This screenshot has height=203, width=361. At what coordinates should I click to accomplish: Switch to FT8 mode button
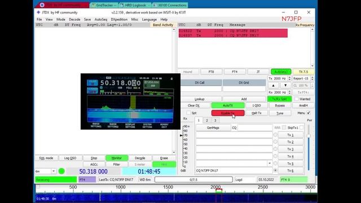coord(211,72)
